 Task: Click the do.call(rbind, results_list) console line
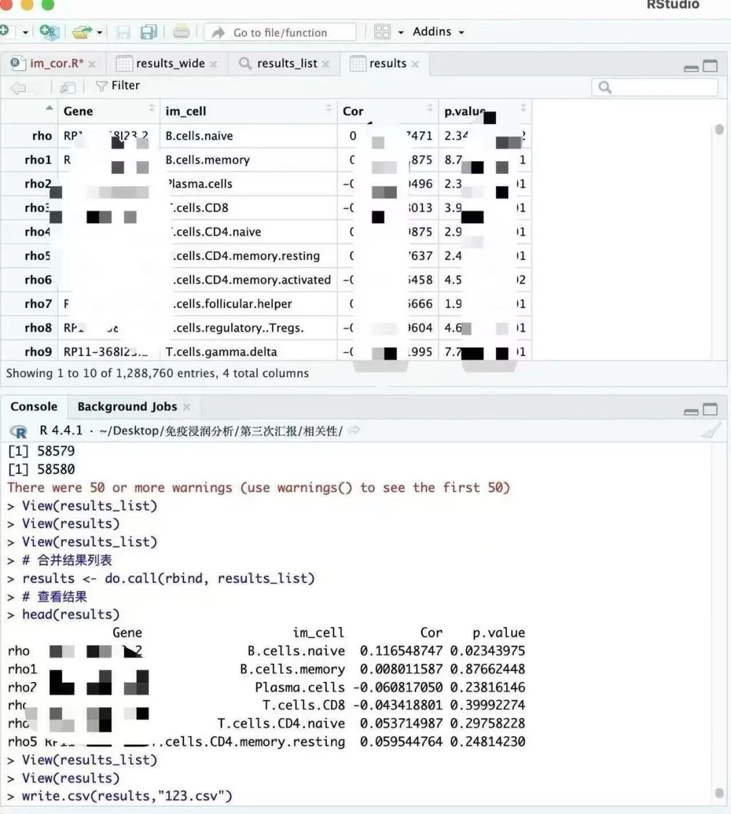[169, 578]
